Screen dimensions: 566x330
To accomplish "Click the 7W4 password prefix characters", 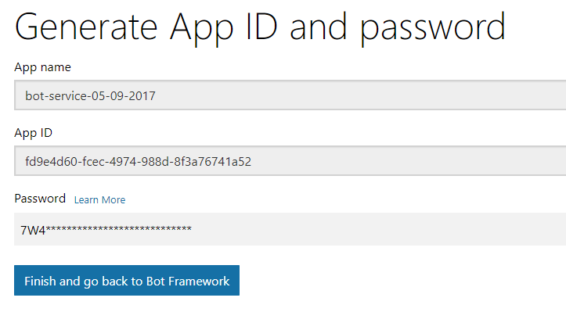I will (32, 229).
